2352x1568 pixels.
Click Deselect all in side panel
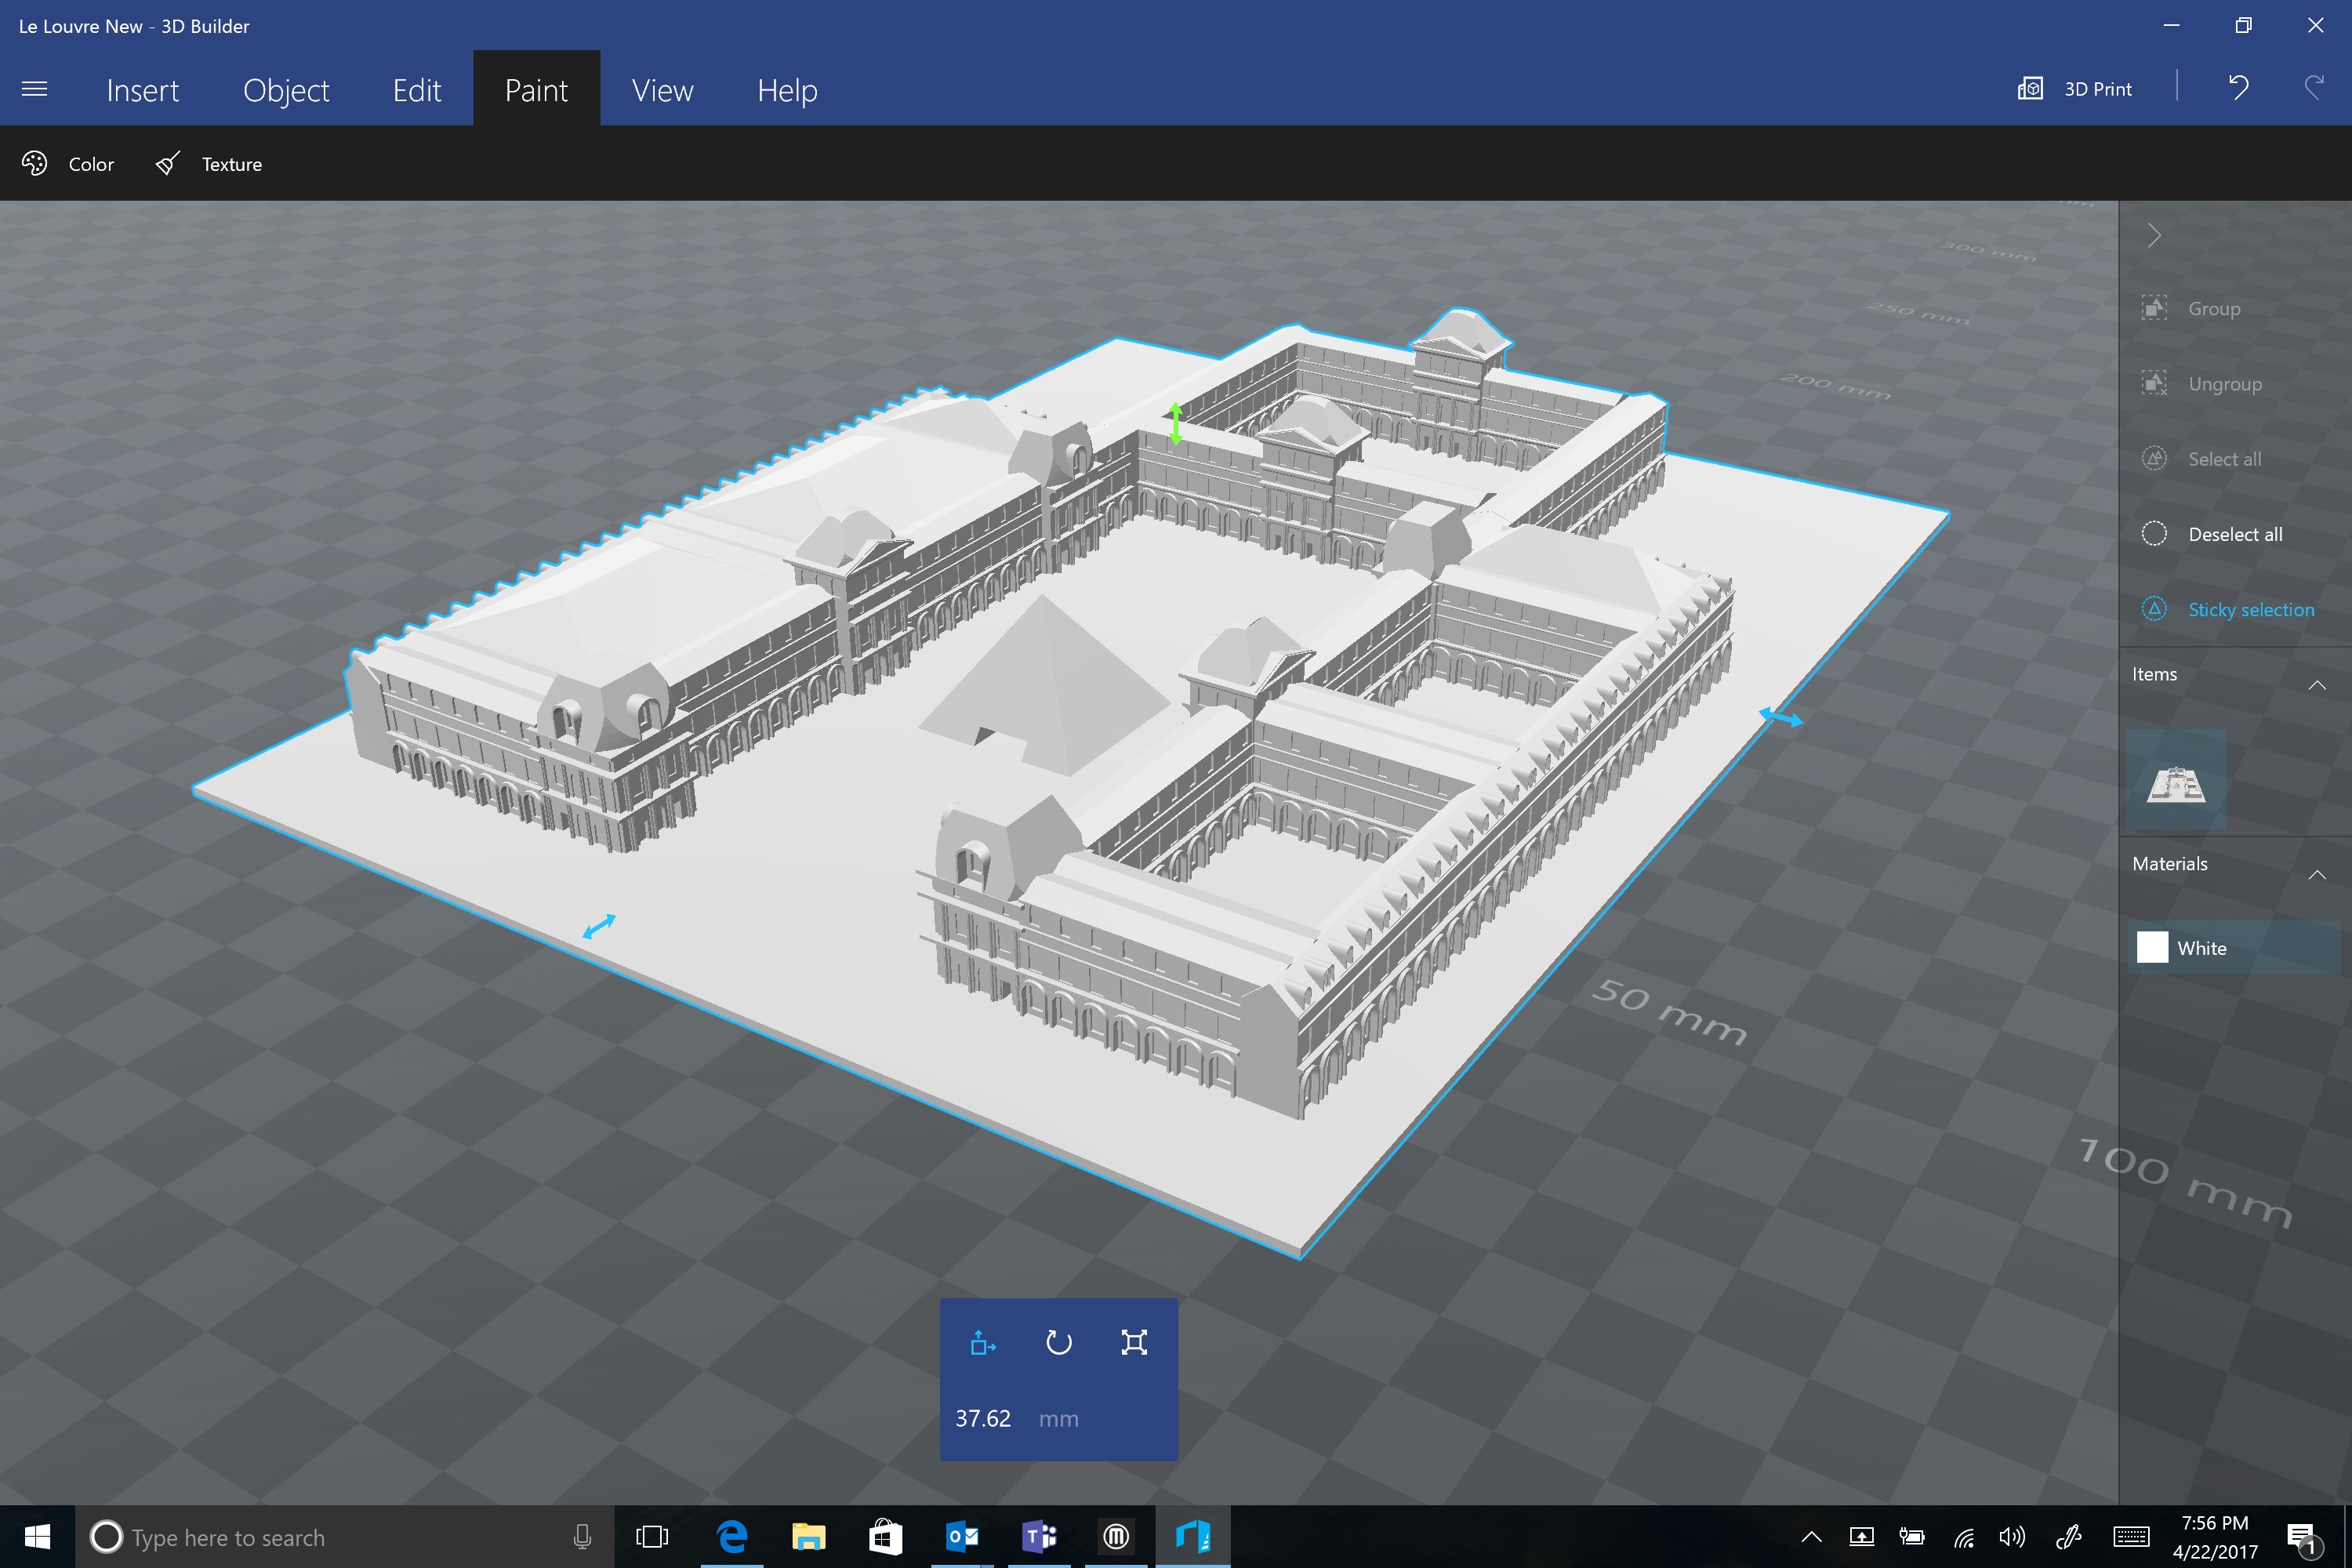click(2212, 534)
